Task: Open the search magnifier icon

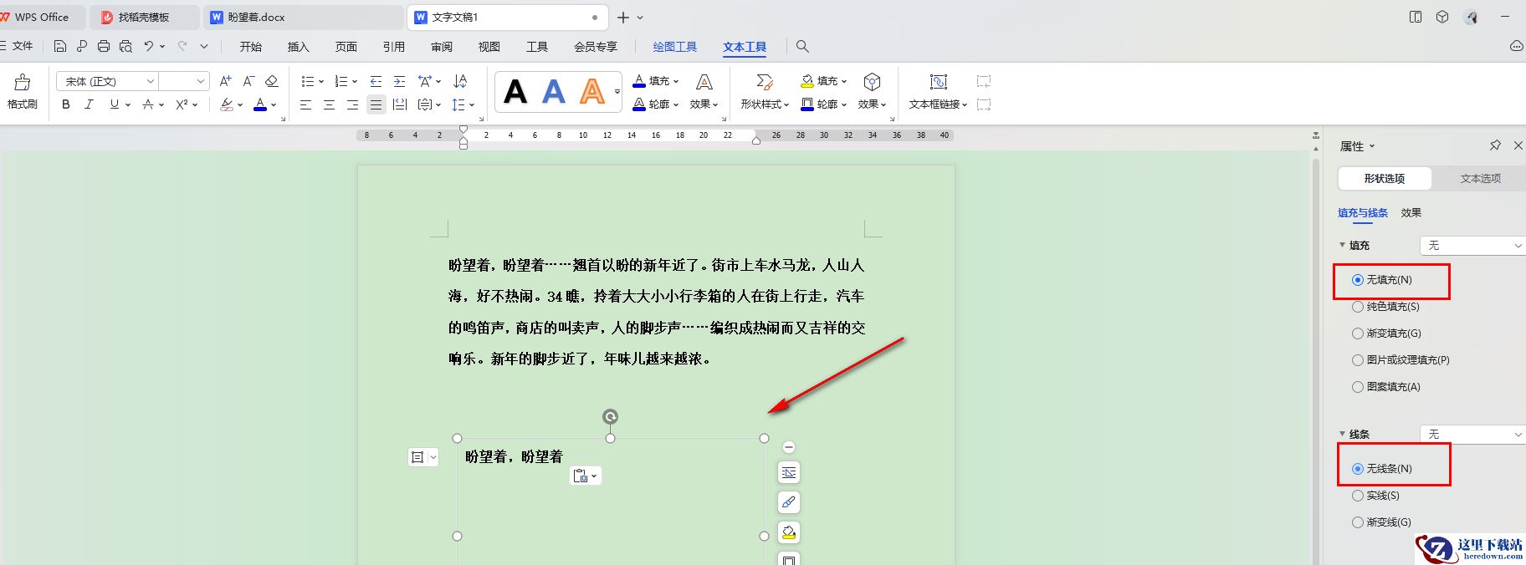Action: [x=802, y=46]
